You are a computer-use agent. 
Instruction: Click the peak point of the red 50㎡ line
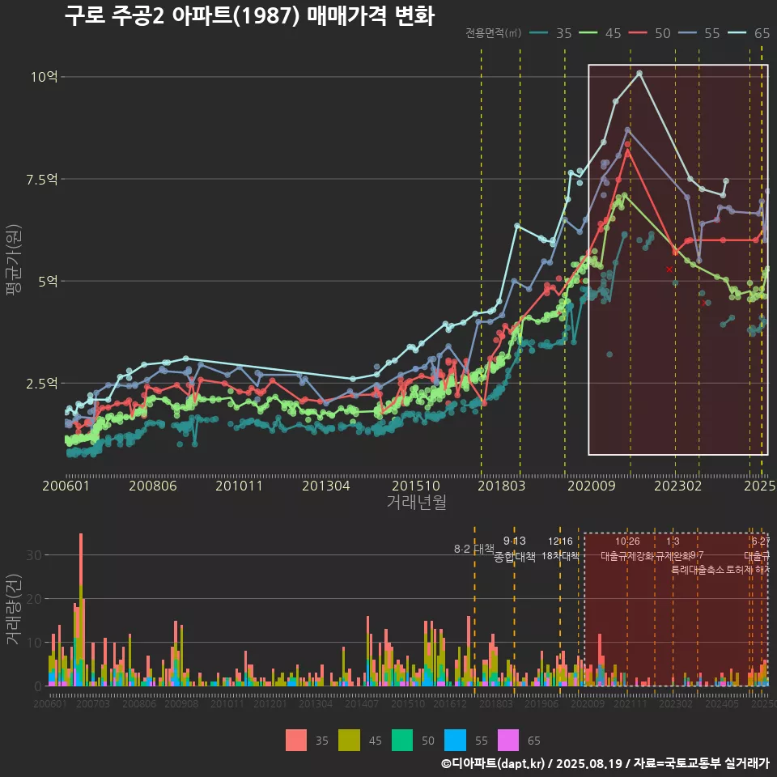pyautogui.click(x=627, y=144)
